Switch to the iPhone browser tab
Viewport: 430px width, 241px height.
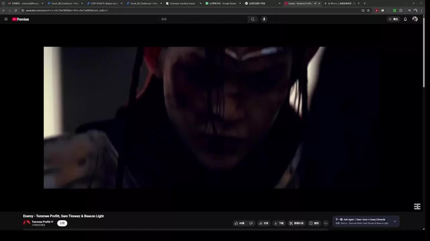tap(342, 3)
